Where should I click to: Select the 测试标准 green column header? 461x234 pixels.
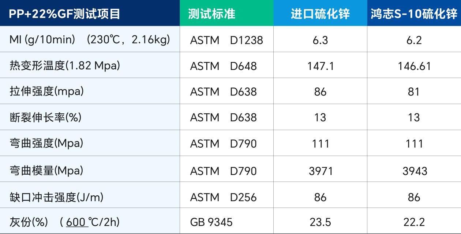click(x=211, y=14)
